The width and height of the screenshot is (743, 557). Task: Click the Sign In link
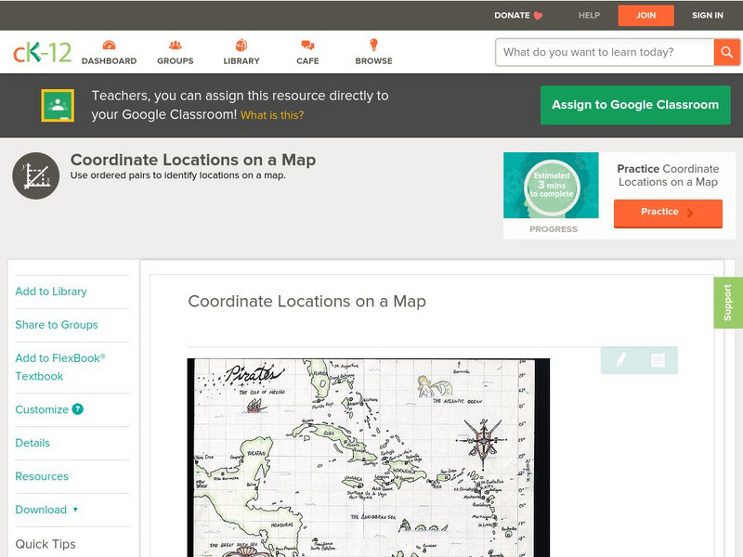[x=707, y=15]
